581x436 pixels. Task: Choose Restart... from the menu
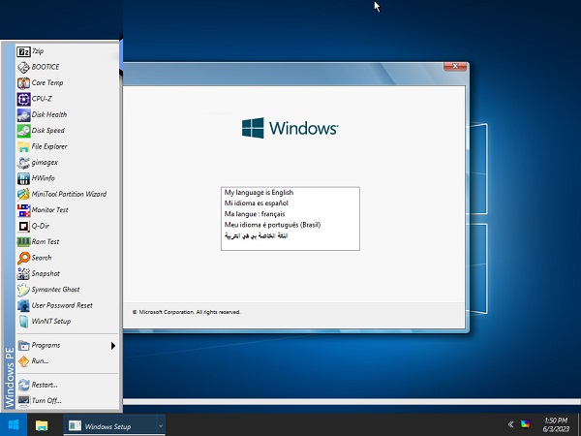pos(45,384)
